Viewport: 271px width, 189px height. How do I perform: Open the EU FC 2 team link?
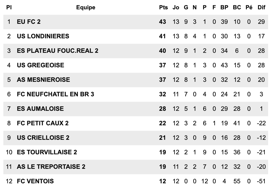tap(29, 22)
